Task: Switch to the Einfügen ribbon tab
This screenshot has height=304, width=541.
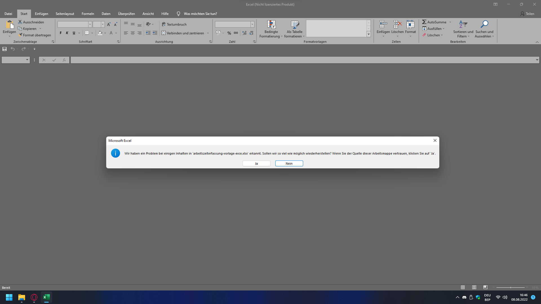Action: coord(41,14)
